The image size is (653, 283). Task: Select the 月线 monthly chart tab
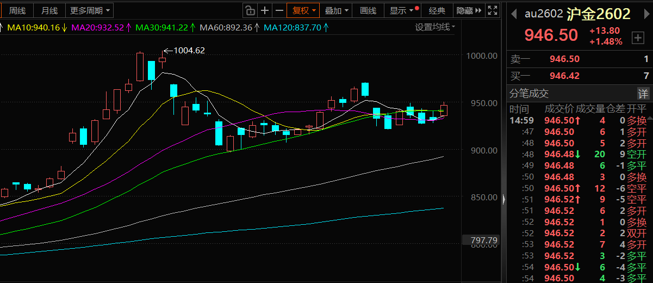click(x=49, y=10)
